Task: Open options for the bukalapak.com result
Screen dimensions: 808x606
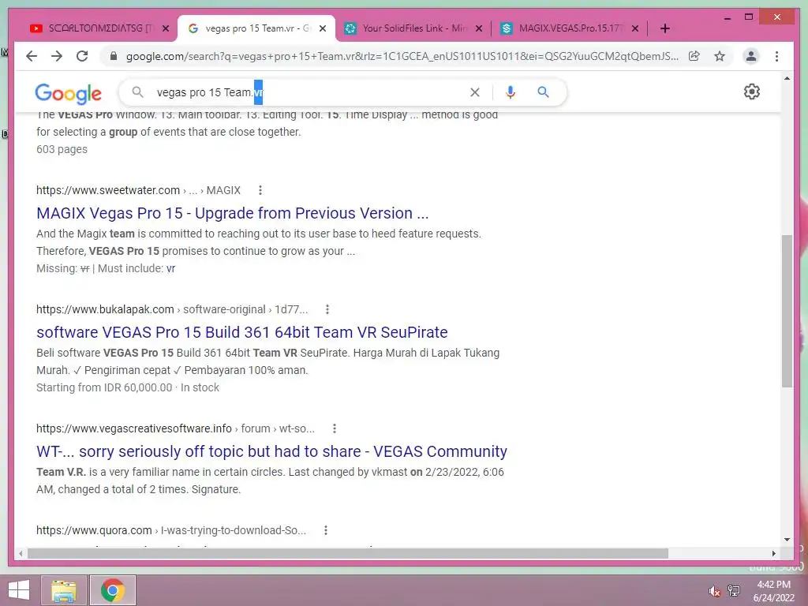Action: coord(327,309)
